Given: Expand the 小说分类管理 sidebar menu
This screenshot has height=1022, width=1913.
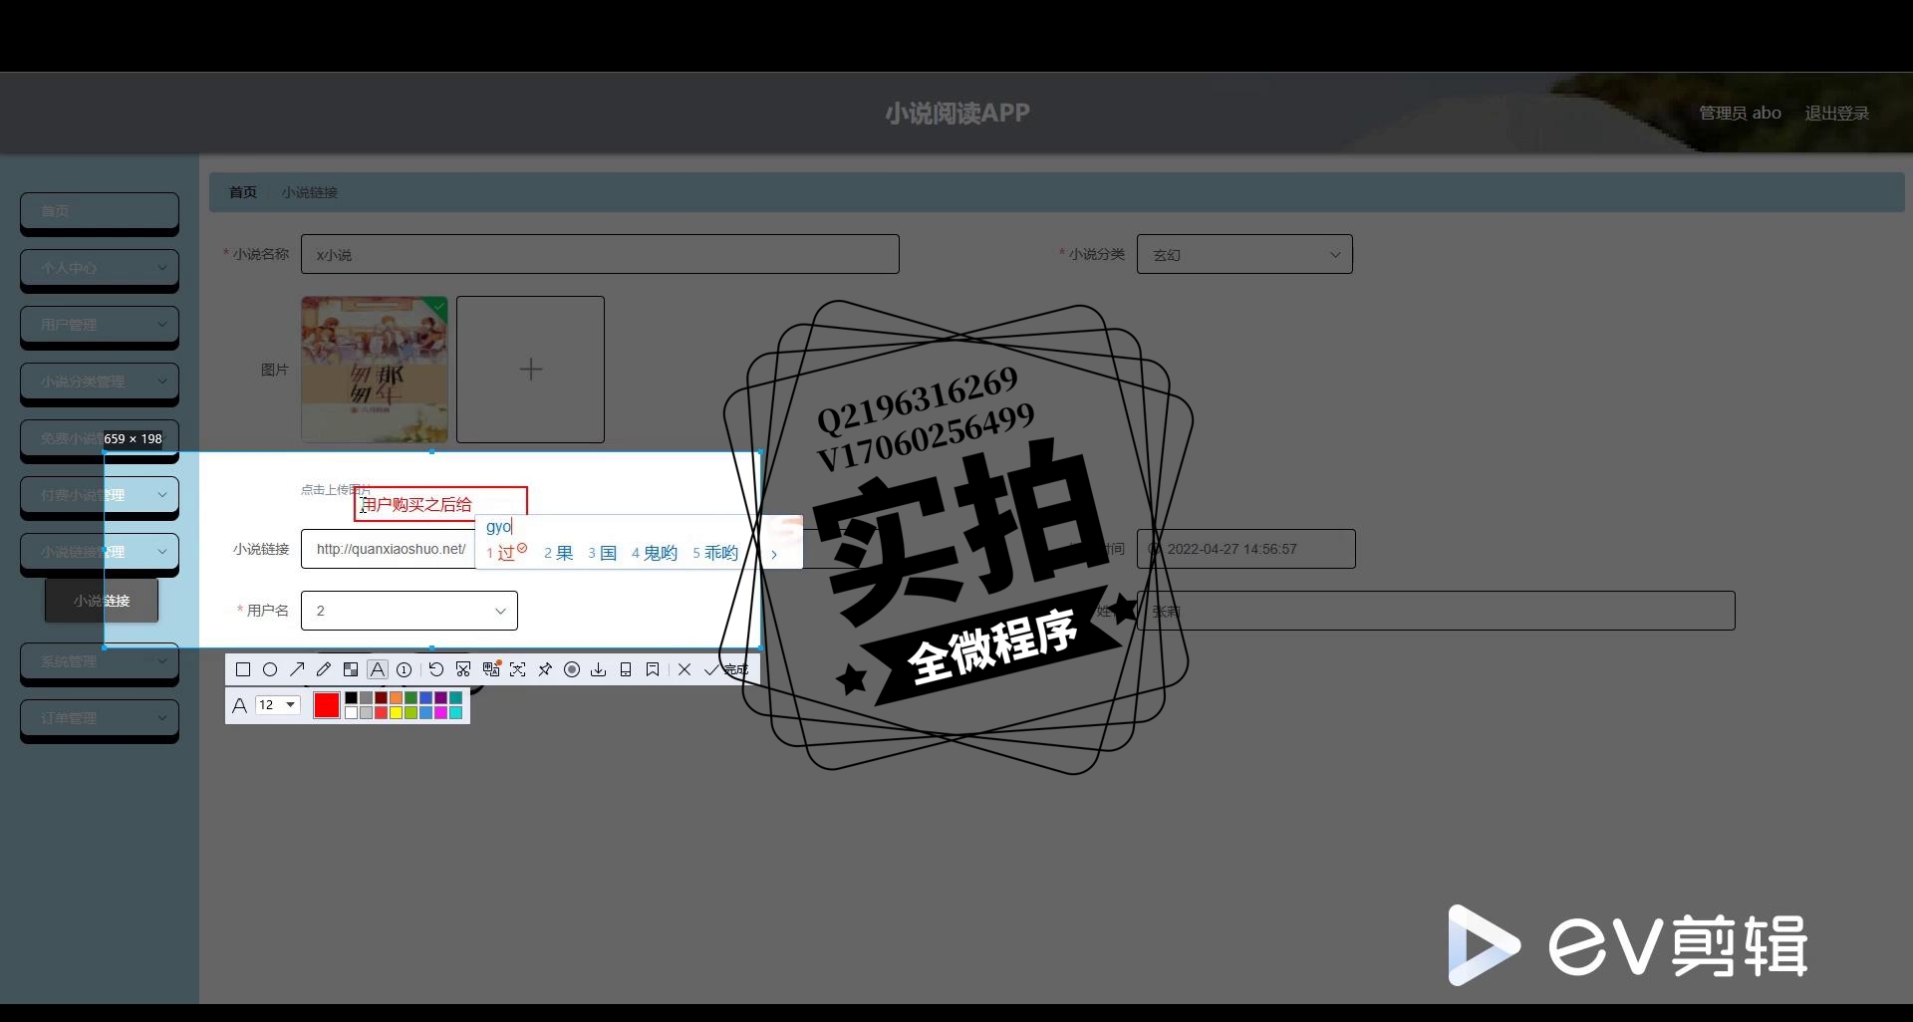Looking at the screenshot, I should click(x=100, y=382).
